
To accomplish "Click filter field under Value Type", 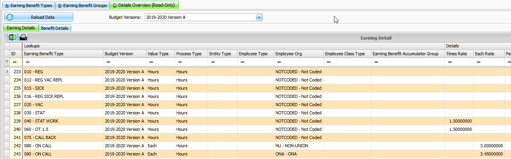I will (x=160, y=62).
